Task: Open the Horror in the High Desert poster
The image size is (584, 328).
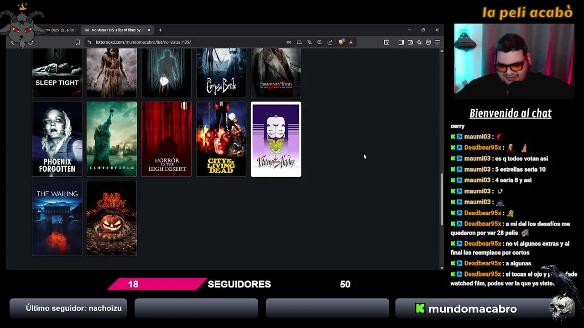Action: [x=167, y=139]
